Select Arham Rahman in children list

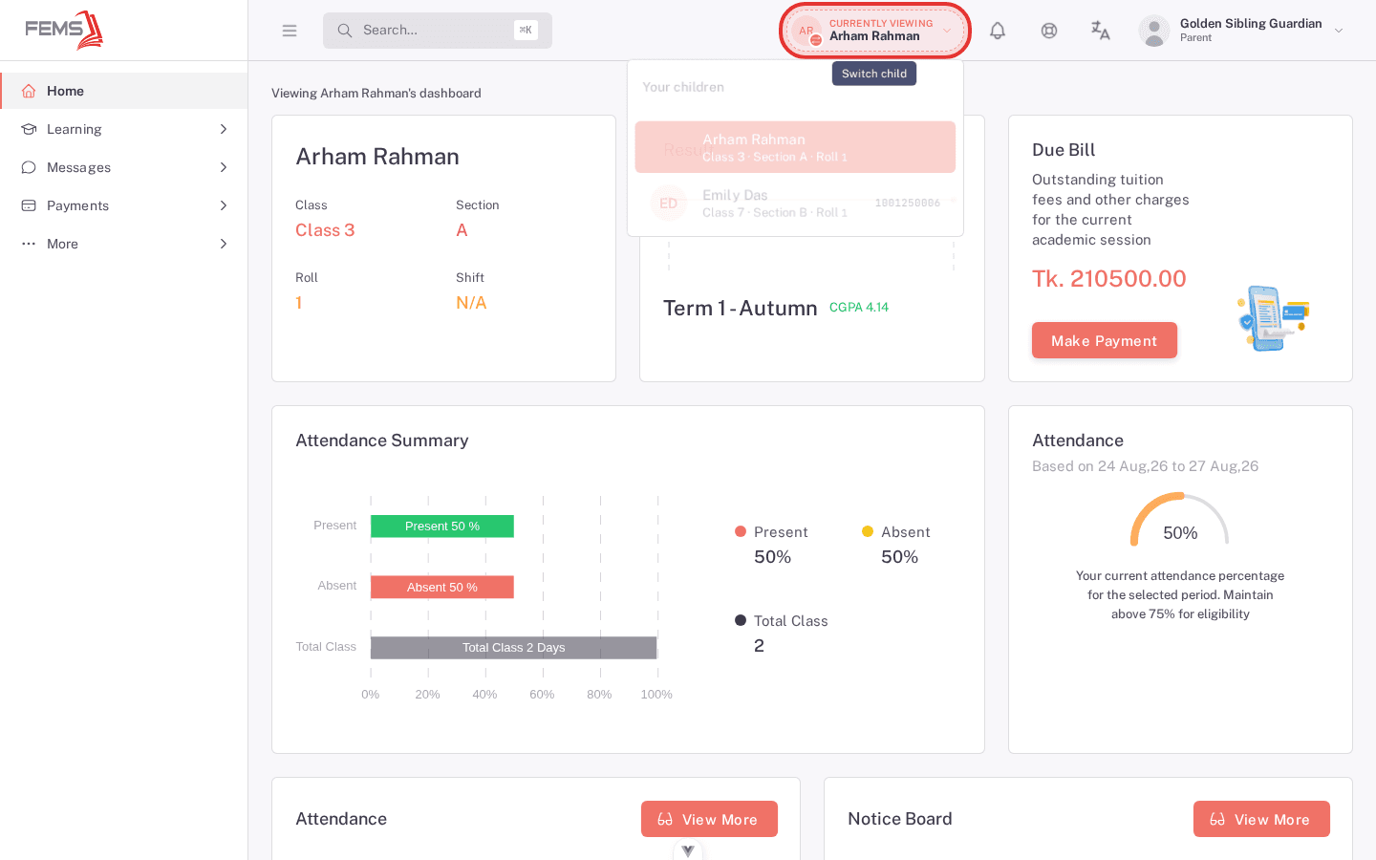pos(795,147)
